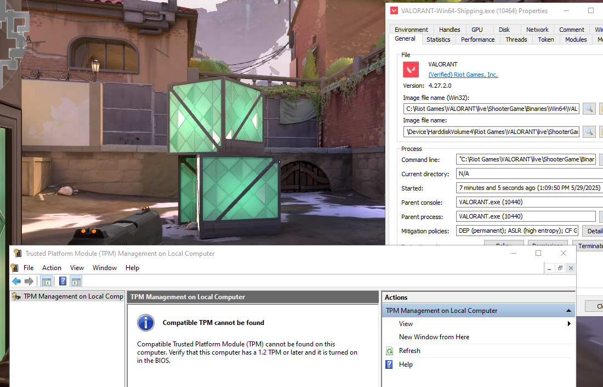Switch to the Threads tab
The width and height of the screenshot is (603, 387).
[516, 40]
